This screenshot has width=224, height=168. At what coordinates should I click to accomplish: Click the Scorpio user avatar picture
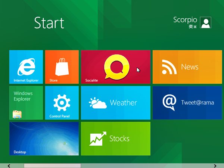point(205,22)
